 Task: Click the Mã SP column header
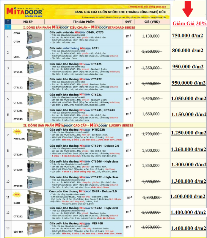28,22
